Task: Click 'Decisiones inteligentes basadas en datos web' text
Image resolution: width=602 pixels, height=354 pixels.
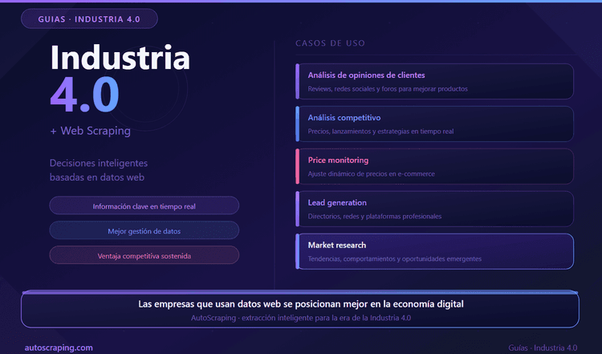Action: coord(99,170)
